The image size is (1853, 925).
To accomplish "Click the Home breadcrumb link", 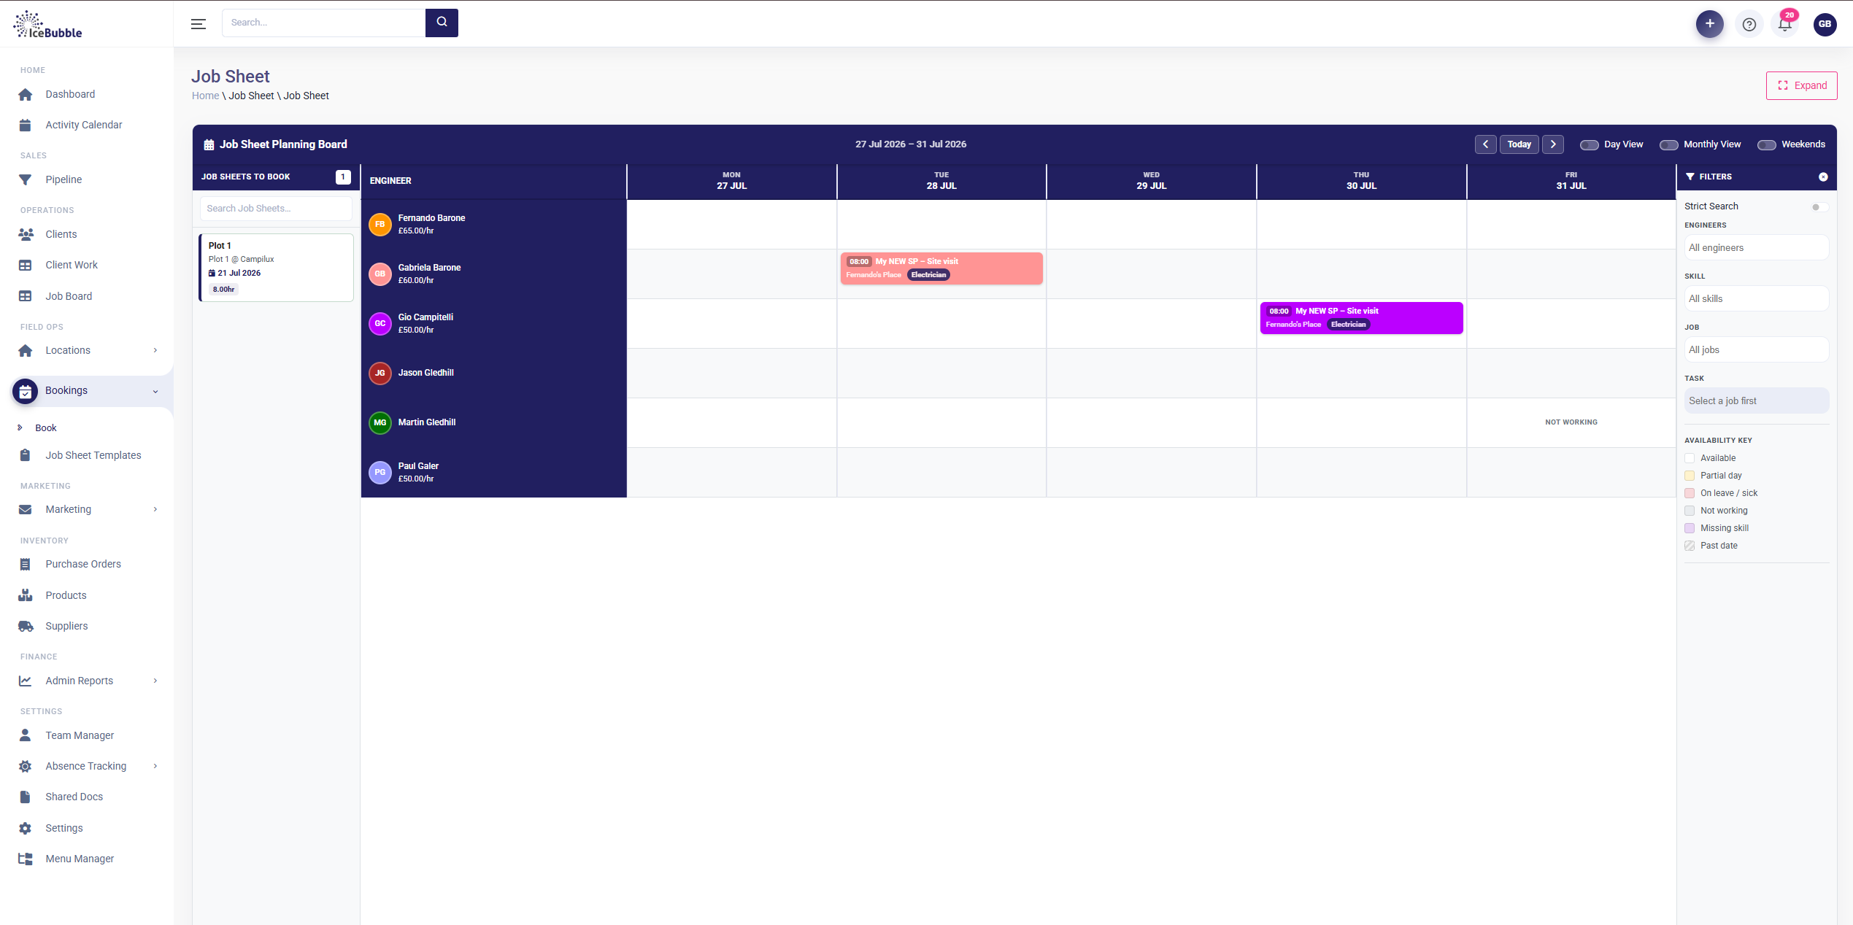I will coord(205,96).
